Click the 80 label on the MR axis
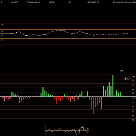Image resolution: width=136 pixels, height=136 pixels. (x=133, y=81)
